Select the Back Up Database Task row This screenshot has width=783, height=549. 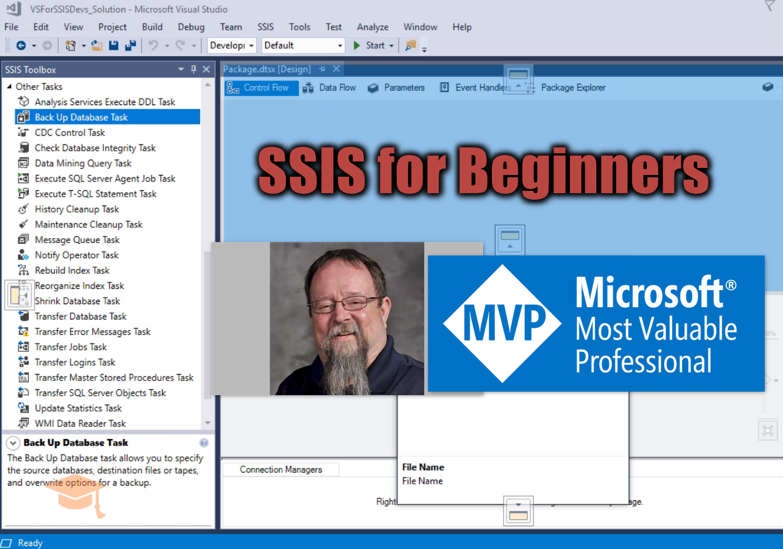[107, 117]
